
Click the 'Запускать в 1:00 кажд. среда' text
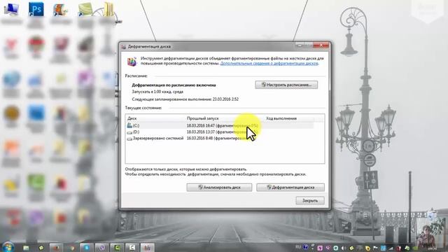point(157,92)
